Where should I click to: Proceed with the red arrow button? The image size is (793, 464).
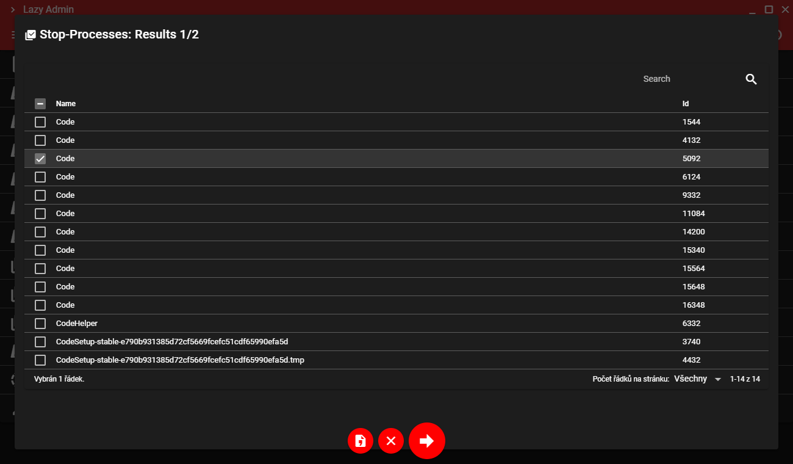[427, 440]
